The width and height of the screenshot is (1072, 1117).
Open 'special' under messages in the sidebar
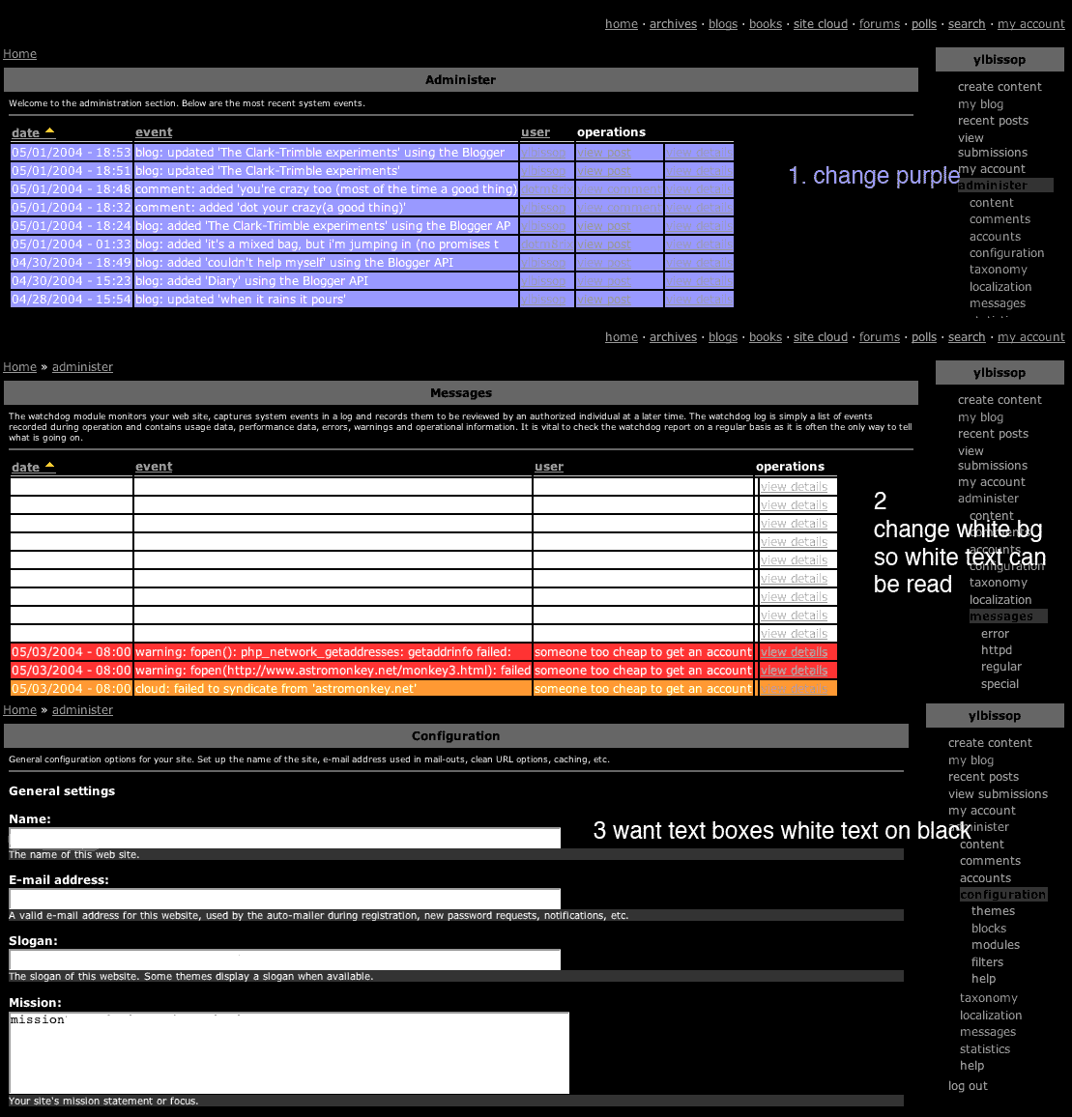tap(1000, 684)
